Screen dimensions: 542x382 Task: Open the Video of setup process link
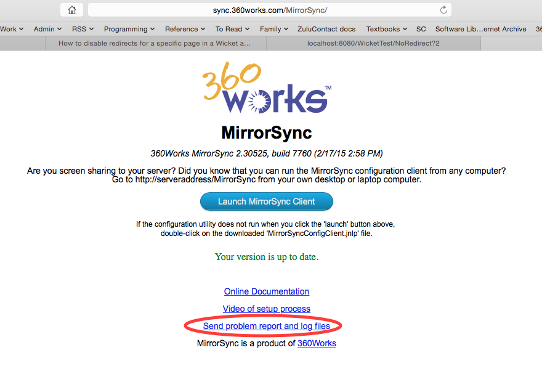click(x=267, y=309)
